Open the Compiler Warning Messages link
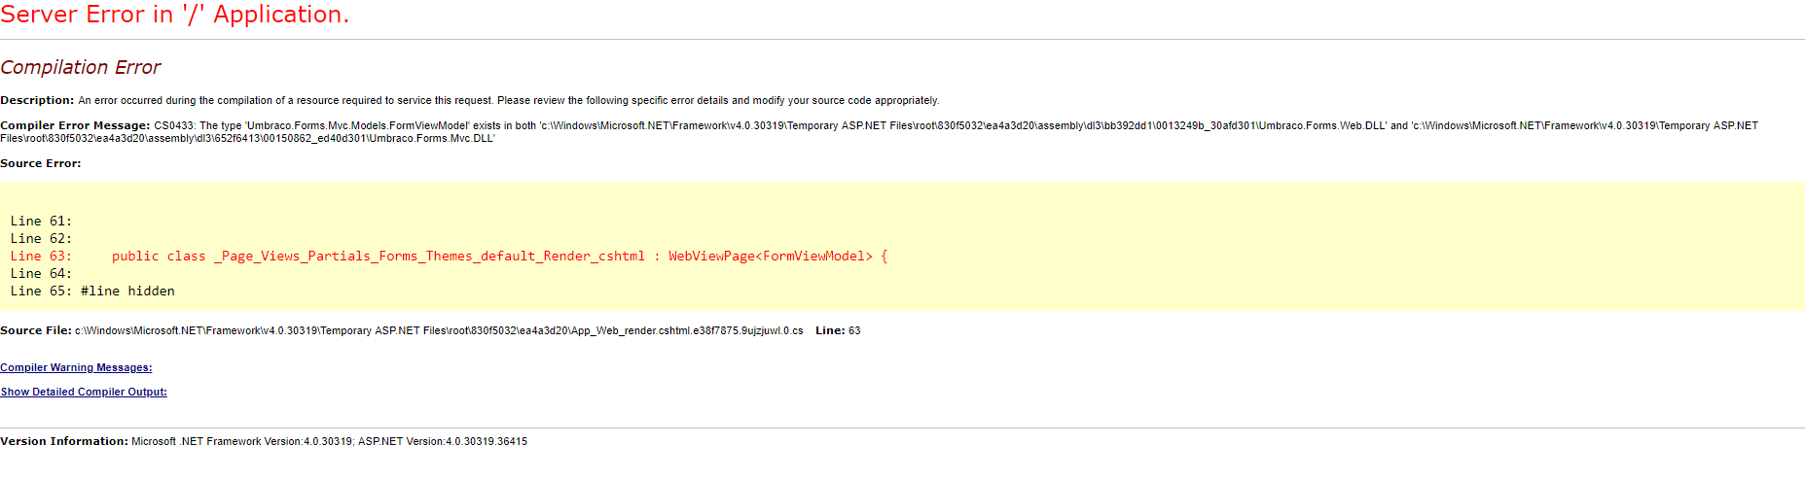This screenshot has width=1805, height=480. (76, 367)
